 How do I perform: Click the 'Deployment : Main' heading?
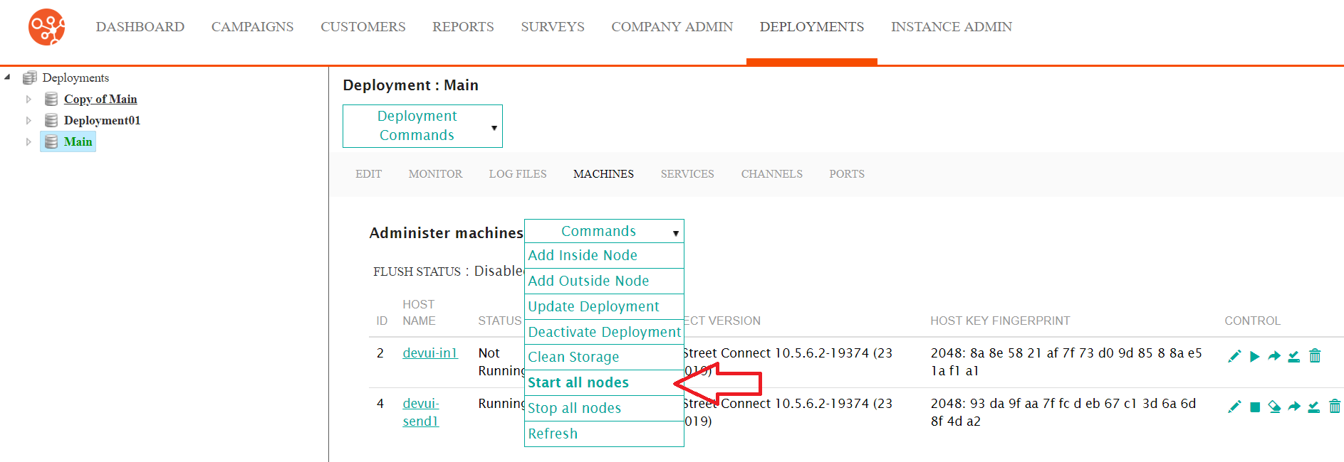(410, 85)
